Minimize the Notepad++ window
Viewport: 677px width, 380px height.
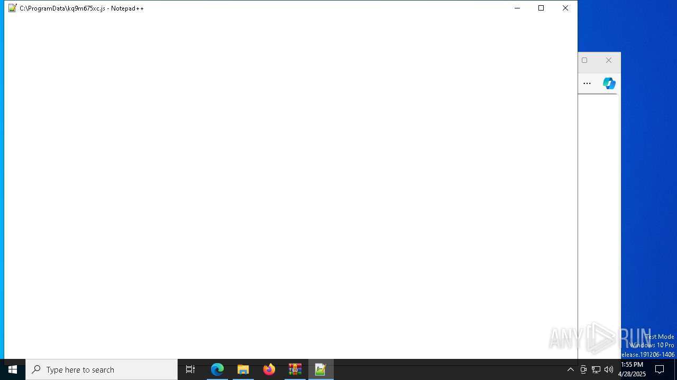coord(517,8)
